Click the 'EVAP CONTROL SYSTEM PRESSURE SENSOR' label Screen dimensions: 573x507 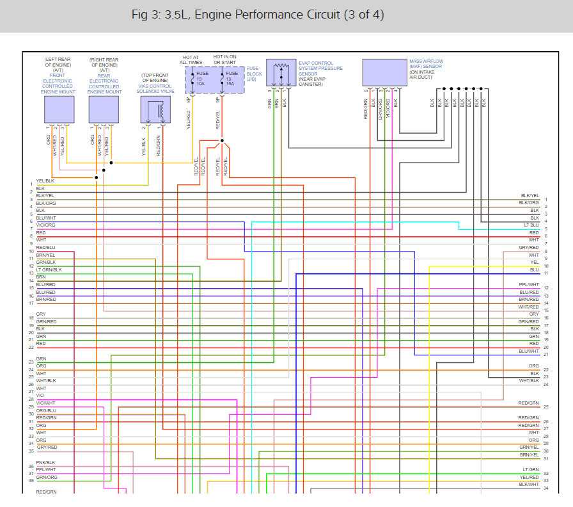tap(320, 68)
